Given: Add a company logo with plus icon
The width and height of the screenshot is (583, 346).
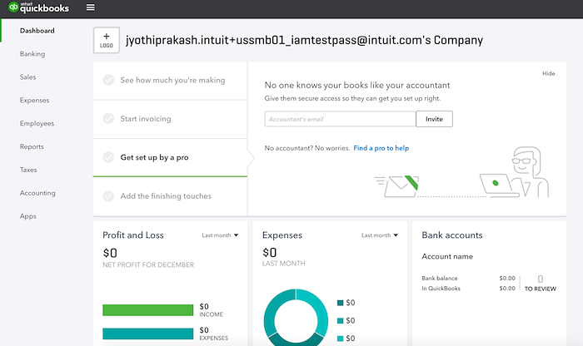Looking at the screenshot, I should click(x=107, y=40).
